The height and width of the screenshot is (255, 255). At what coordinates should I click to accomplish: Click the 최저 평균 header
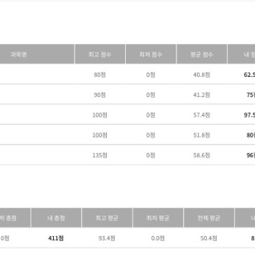[158, 218]
